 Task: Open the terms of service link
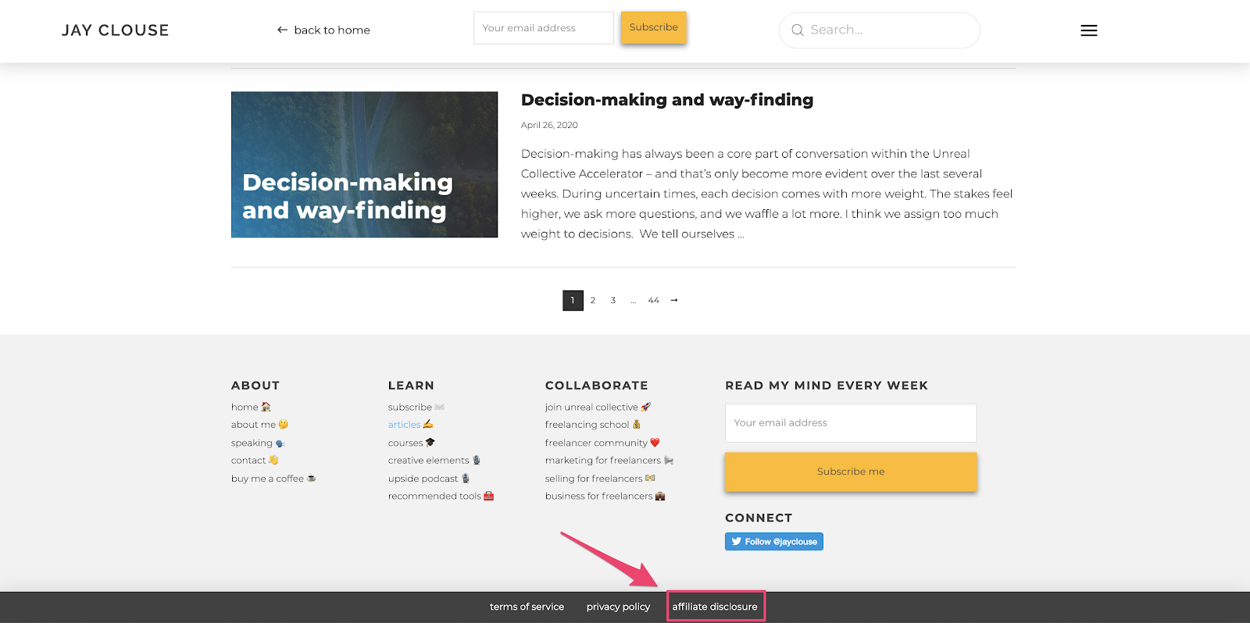527,607
